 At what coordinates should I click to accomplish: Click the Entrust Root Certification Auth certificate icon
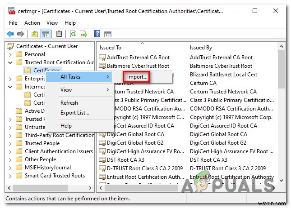[x=102, y=177]
